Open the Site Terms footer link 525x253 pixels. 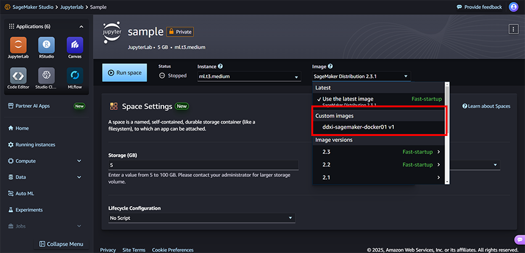[x=134, y=250]
